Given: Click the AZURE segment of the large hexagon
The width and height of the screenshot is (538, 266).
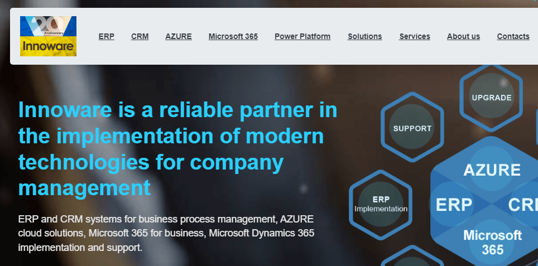Looking at the screenshot, I should [492, 170].
